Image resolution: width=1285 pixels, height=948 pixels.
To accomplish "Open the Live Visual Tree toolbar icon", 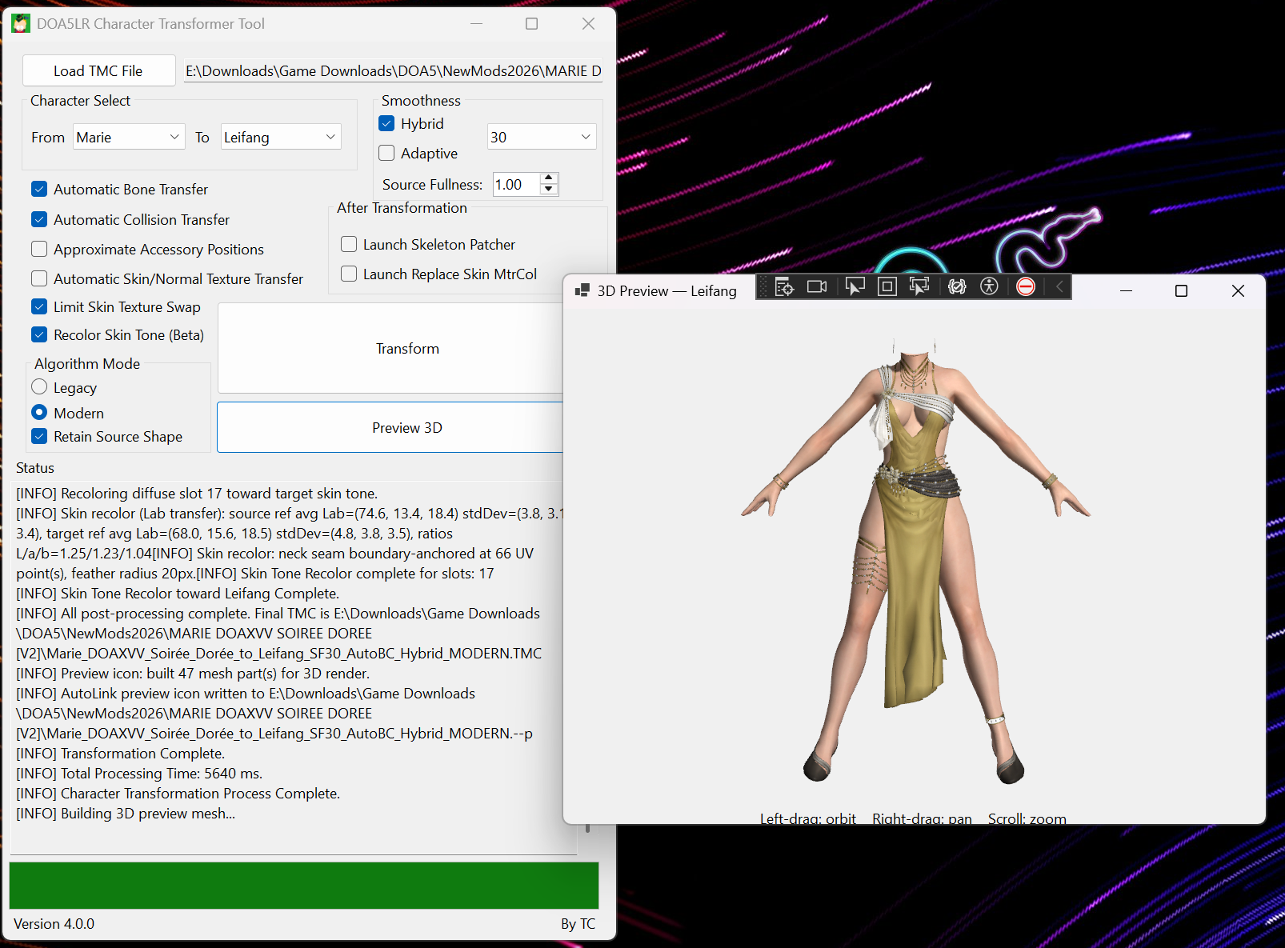I will pyautogui.click(x=784, y=286).
